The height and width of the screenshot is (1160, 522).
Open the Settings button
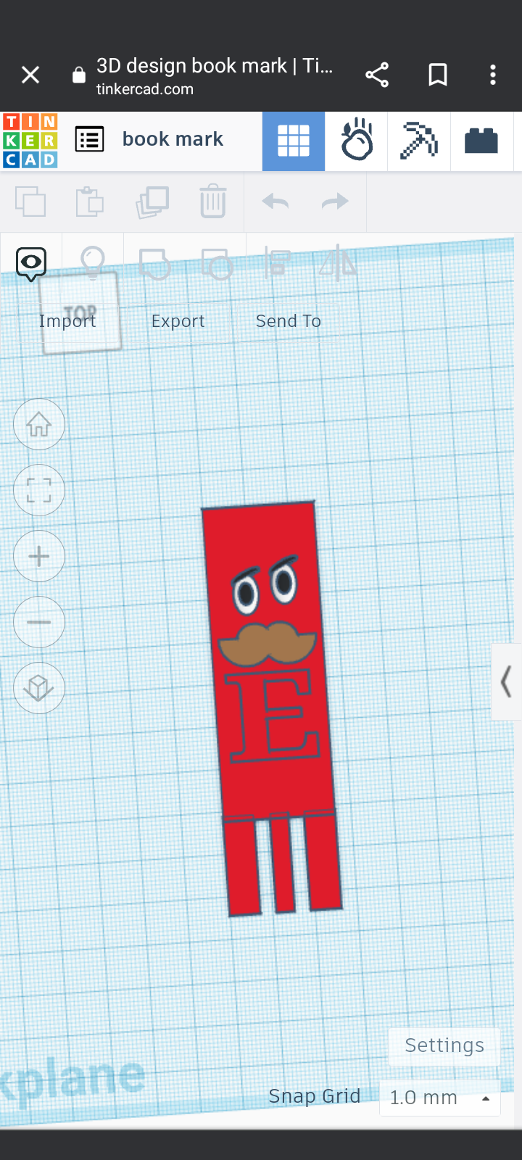pyautogui.click(x=444, y=1045)
